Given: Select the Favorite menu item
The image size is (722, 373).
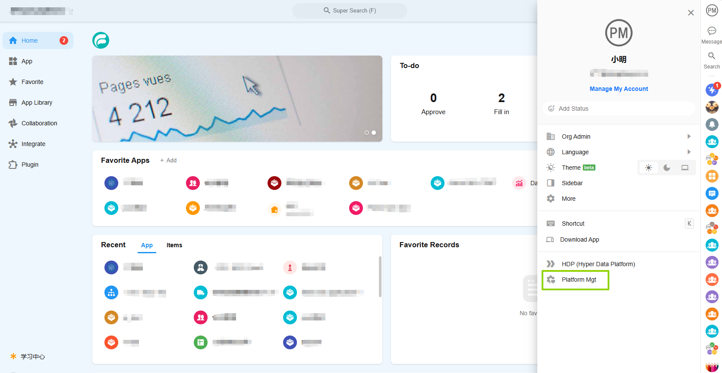Looking at the screenshot, I should tap(32, 82).
